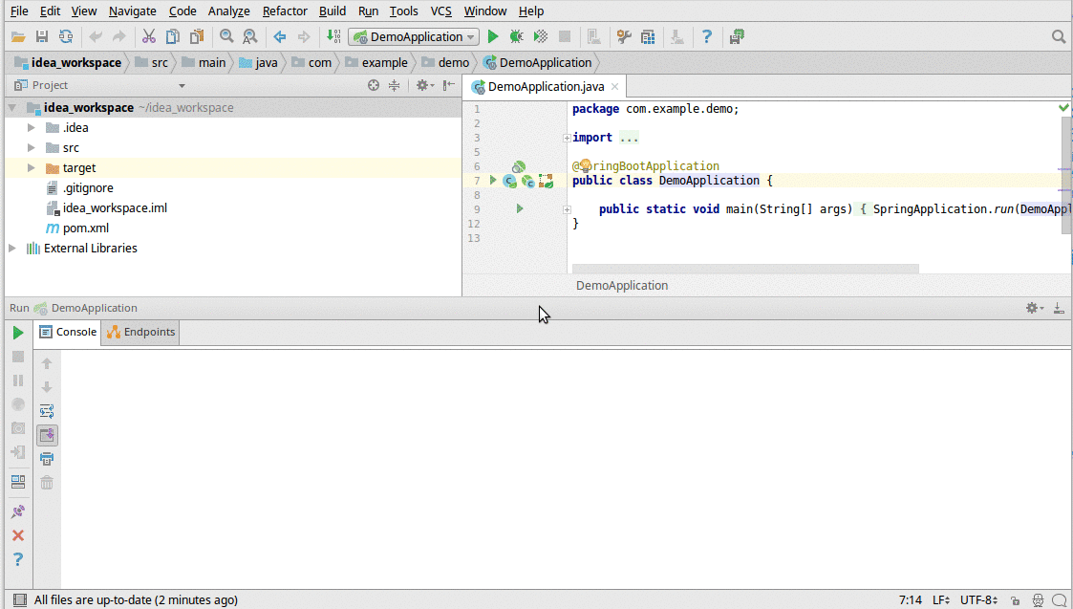Expand the folded main method body

567,209
